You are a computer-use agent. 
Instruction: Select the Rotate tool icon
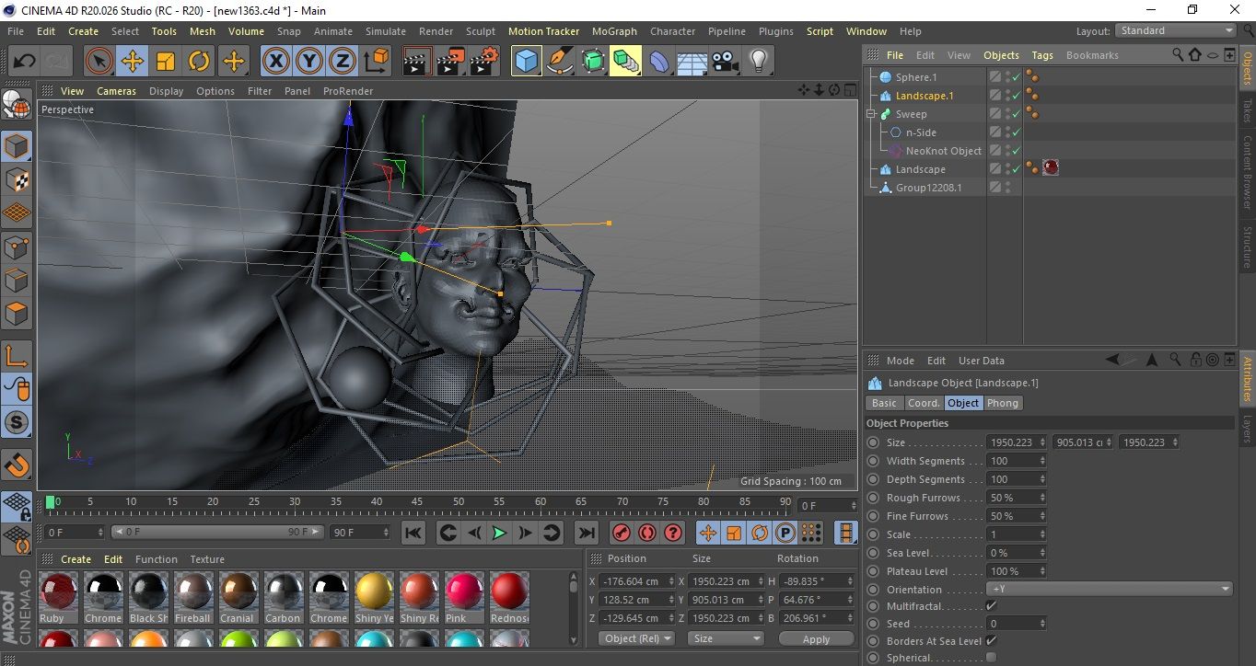(199, 62)
